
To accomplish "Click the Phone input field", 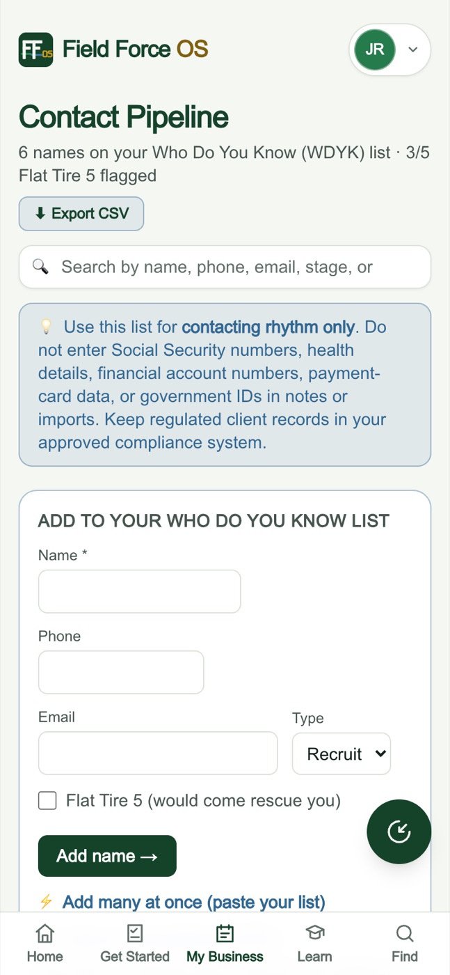I will pyautogui.click(x=121, y=672).
